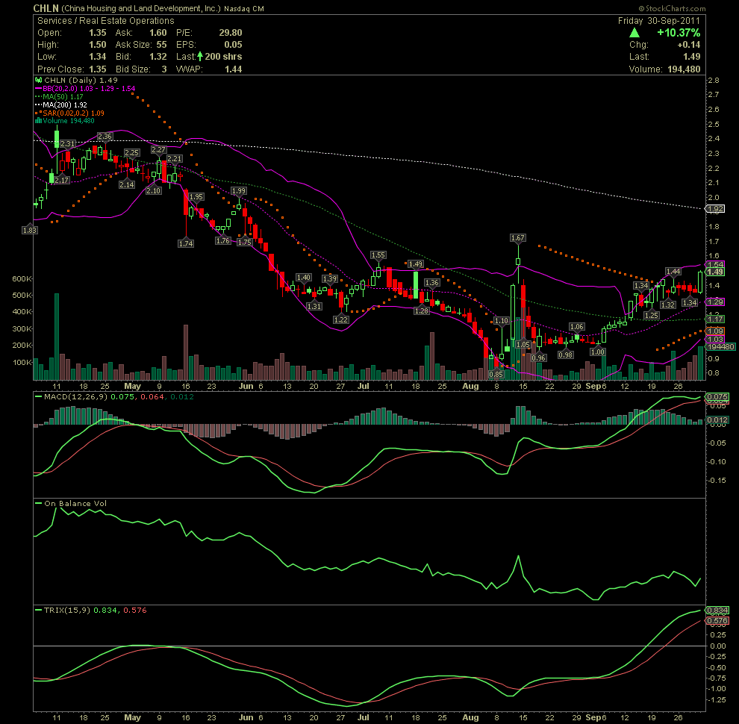Click the 1.22 price low label
The width and height of the screenshot is (739, 724).
point(340,319)
